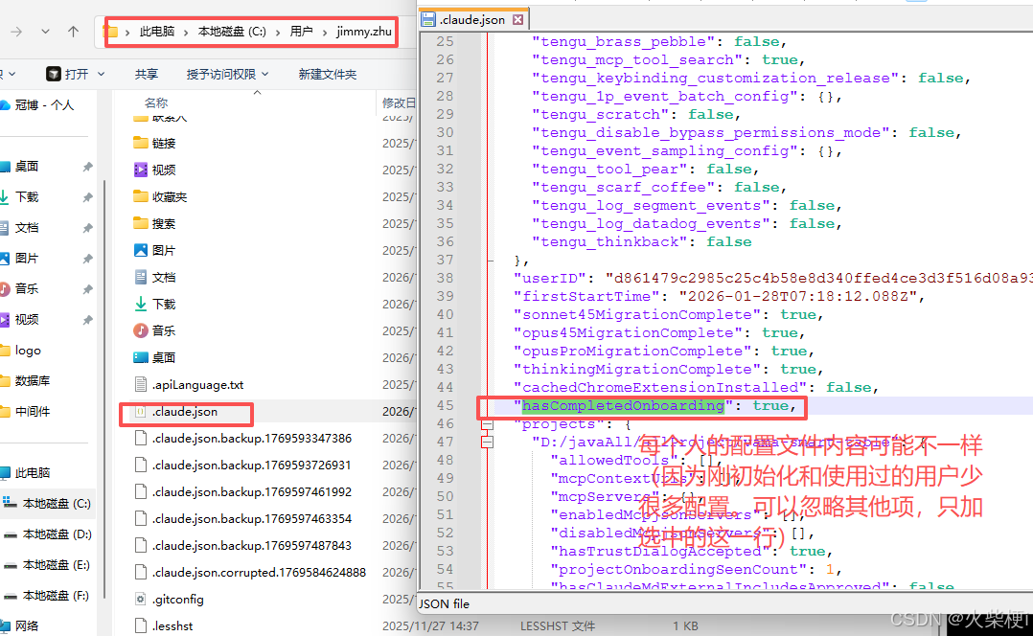This screenshot has width=1033, height=636.
Task: Open 桌面 in the quick access sidebar
Action: [x=27, y=167]
